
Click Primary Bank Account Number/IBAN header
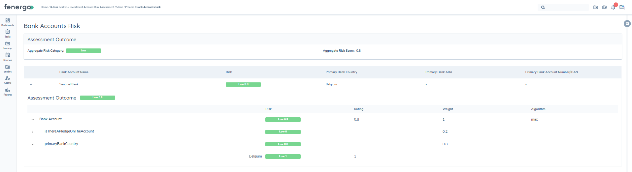tap(551, 72)
